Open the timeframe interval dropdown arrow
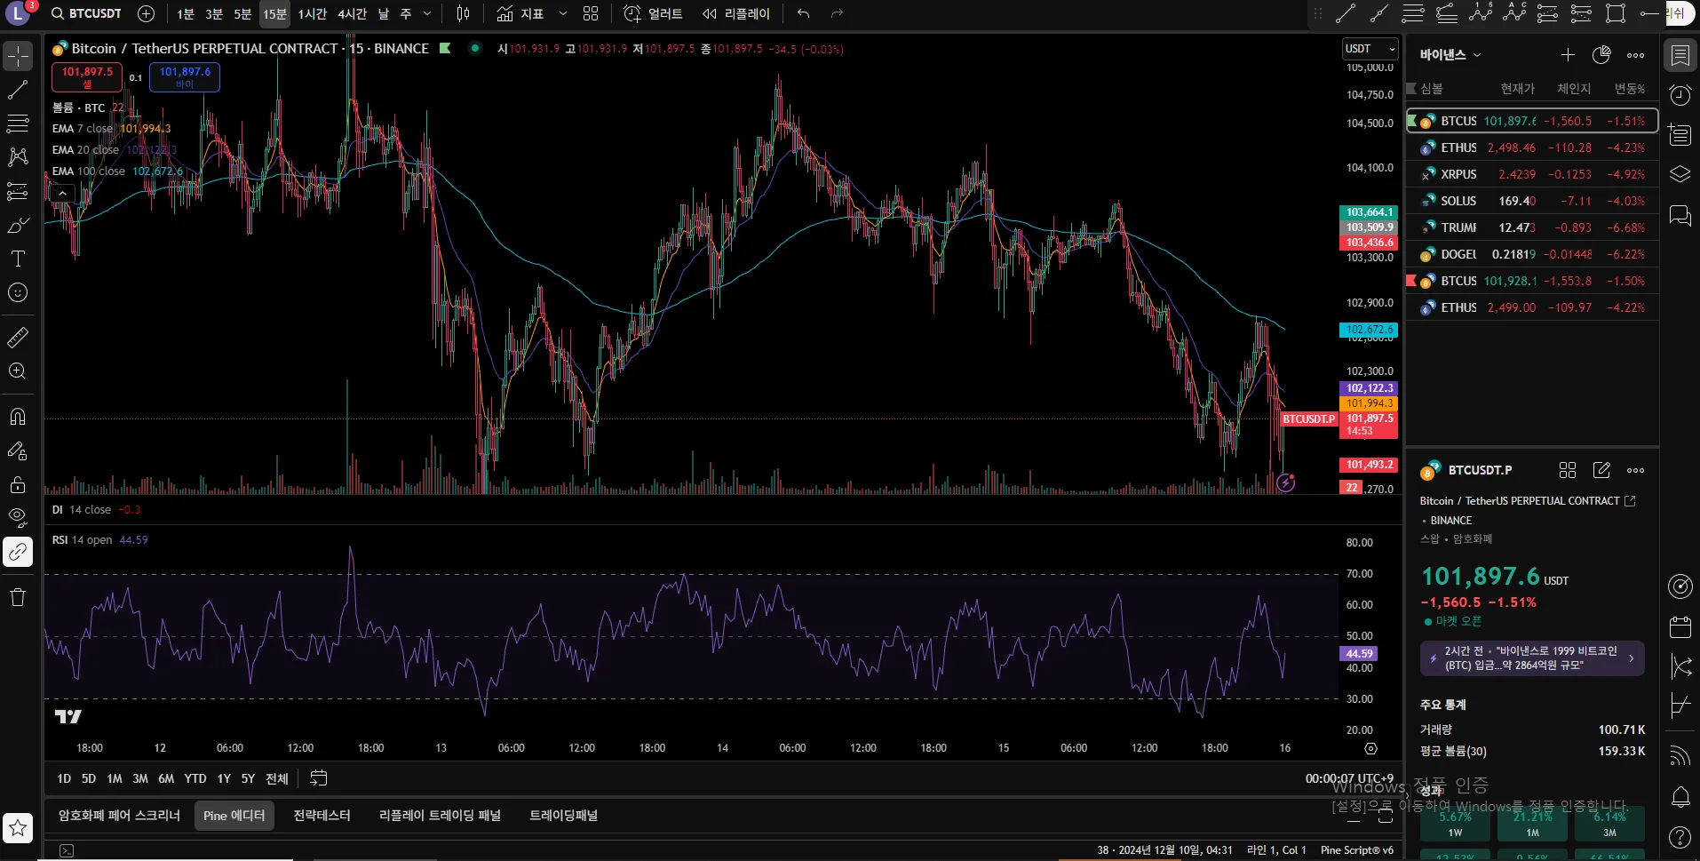Viewport: 1700px width, 861px height. [427, 13]
